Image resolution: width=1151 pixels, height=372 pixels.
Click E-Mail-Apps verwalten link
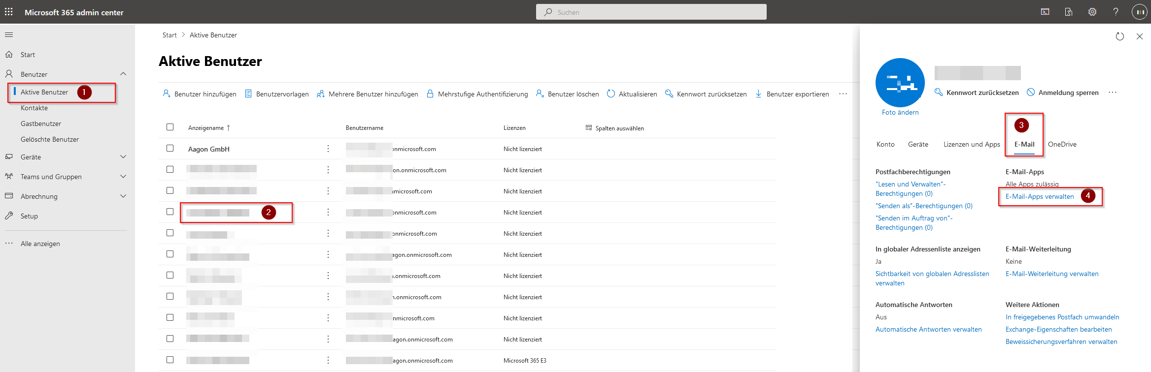pyautogui.click(x=1039, y=196)
